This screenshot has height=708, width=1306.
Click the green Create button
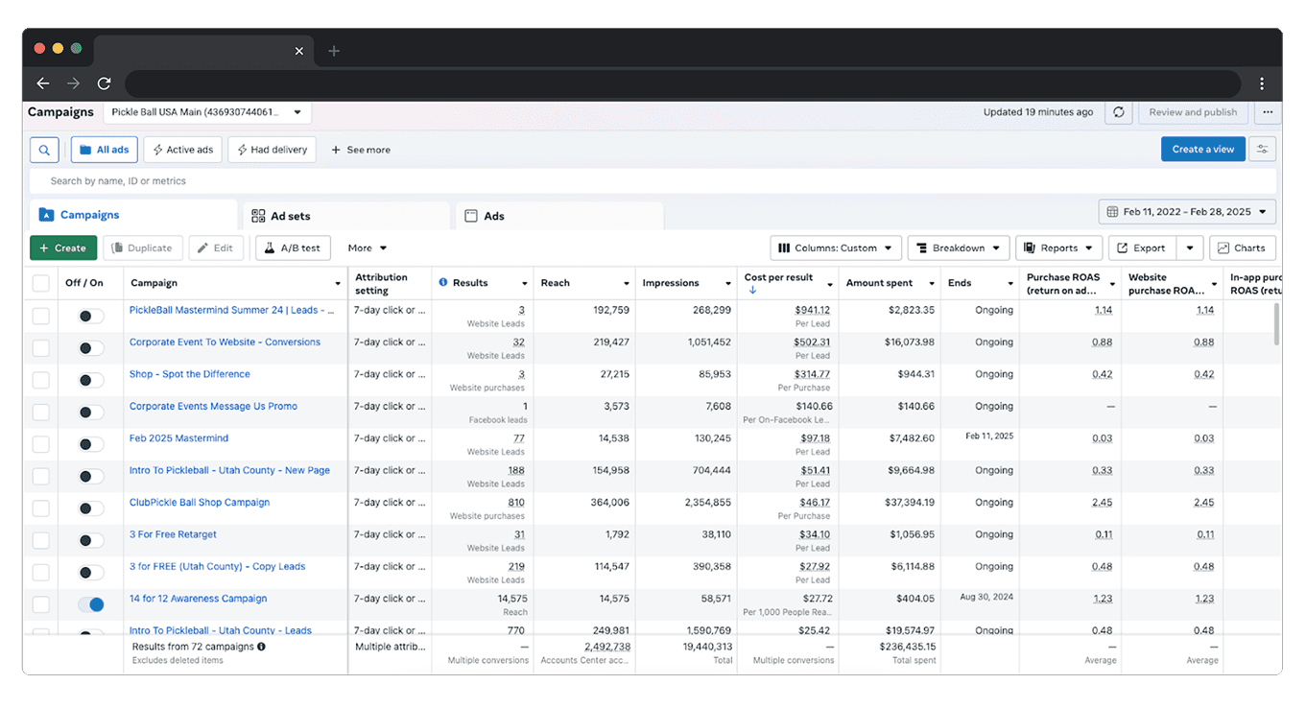point(63,248)
